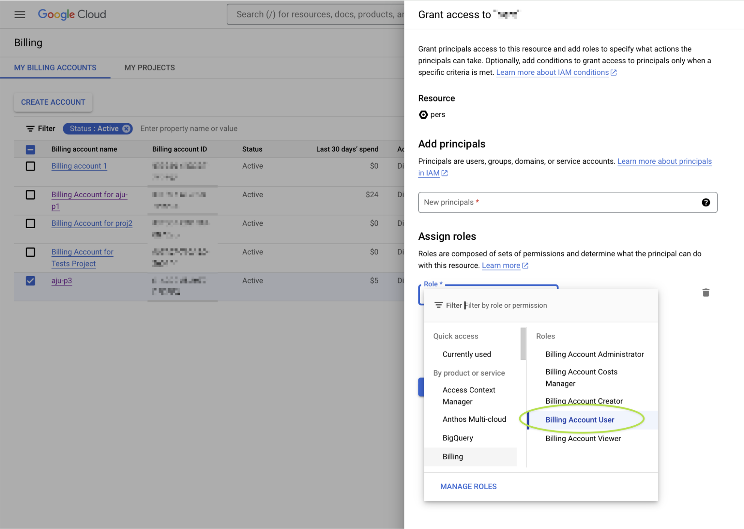The width and height of the screenshot is (744, 529).
Task: Sort by Billing account ID column header
Action: [x=179, y=149]
